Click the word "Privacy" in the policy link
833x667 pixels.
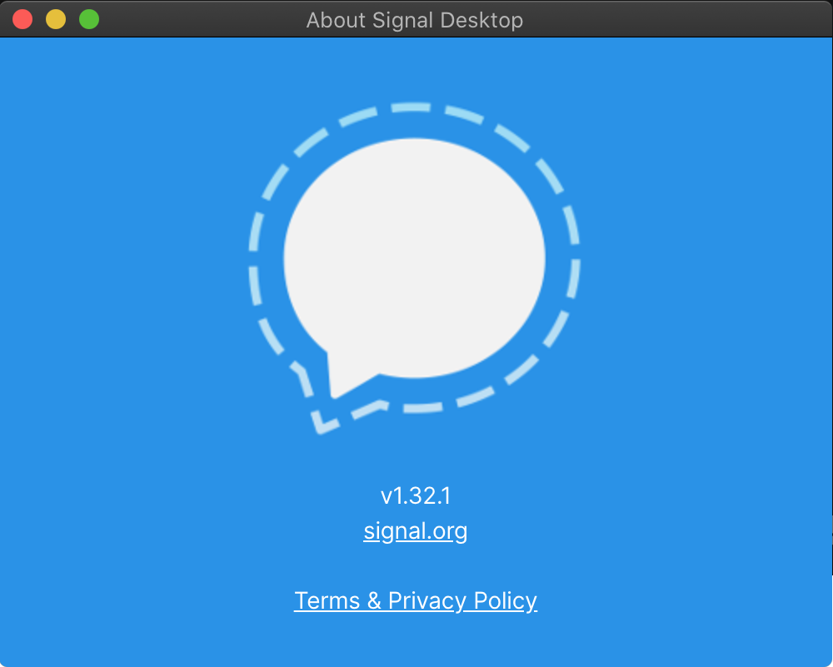point(427,600)
